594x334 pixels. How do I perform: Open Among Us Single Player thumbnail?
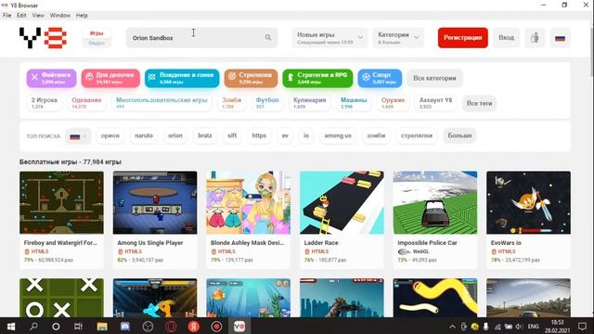(x=155, y=202)
